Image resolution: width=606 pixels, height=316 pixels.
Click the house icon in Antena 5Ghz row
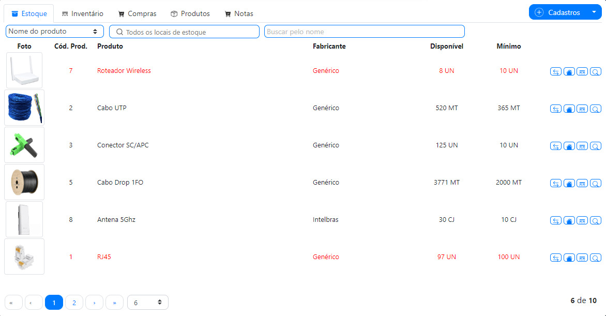(x=569, y=221)
